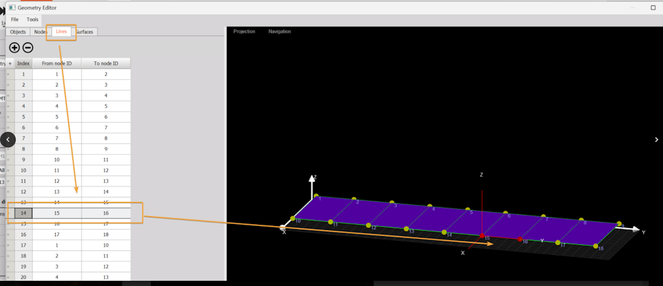Open the Navigation menu in viewport

(x=280, y=31)
